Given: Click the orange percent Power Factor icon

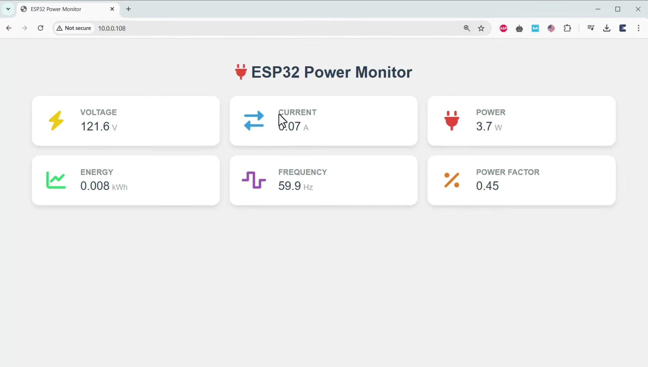Looking at the screenshot, I should tap(452, 180).
